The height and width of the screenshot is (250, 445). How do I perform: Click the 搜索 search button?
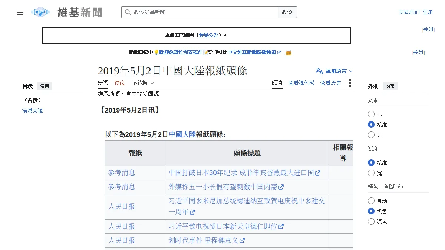287,12
